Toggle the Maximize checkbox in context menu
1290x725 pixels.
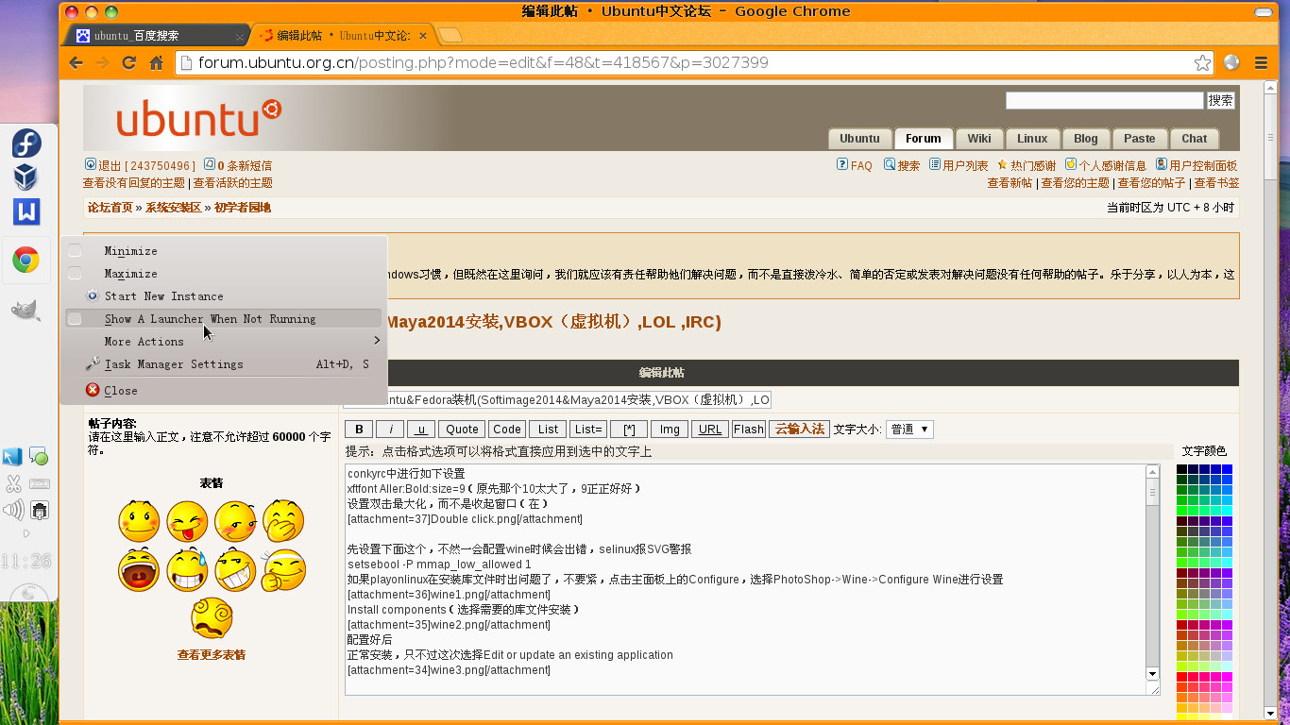[75, 273]
